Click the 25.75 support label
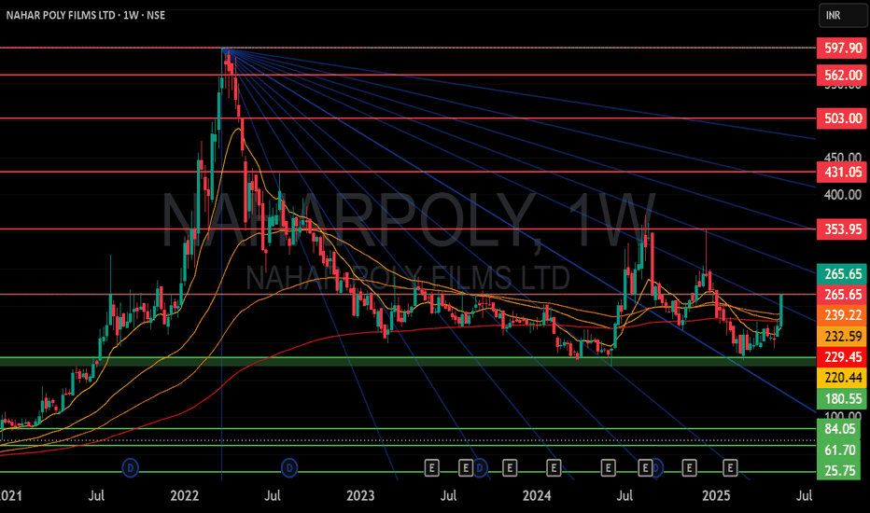The width and height of the screenshot is (870, 513). (x=839, y=471)
